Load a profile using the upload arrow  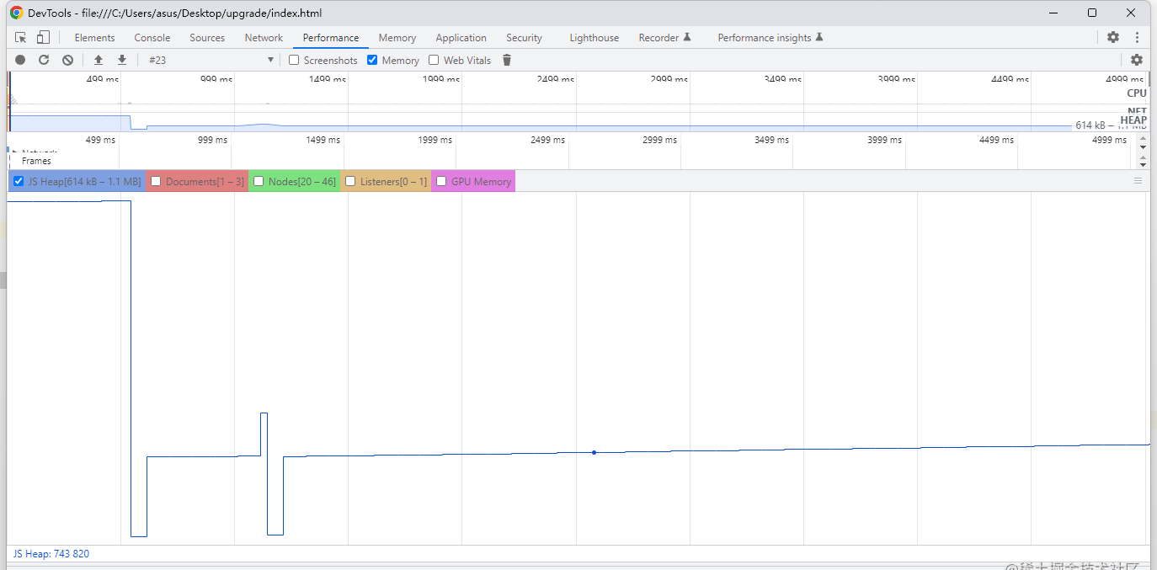point(99,60)
